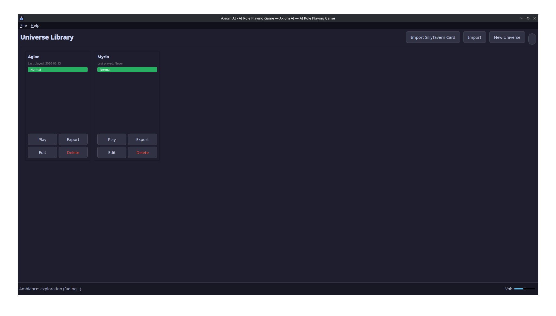Click the Universe Library heading
The width and height of the screenshot is (556, 316).
(47, 37)
